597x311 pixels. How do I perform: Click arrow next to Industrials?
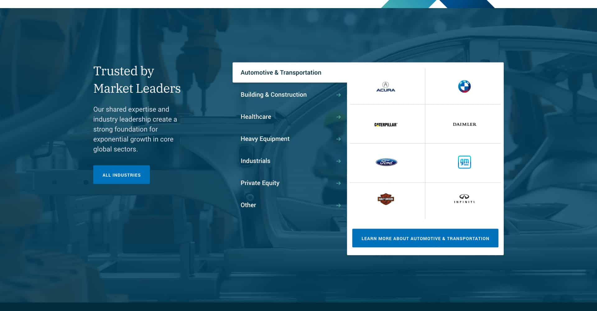point(339,161)
